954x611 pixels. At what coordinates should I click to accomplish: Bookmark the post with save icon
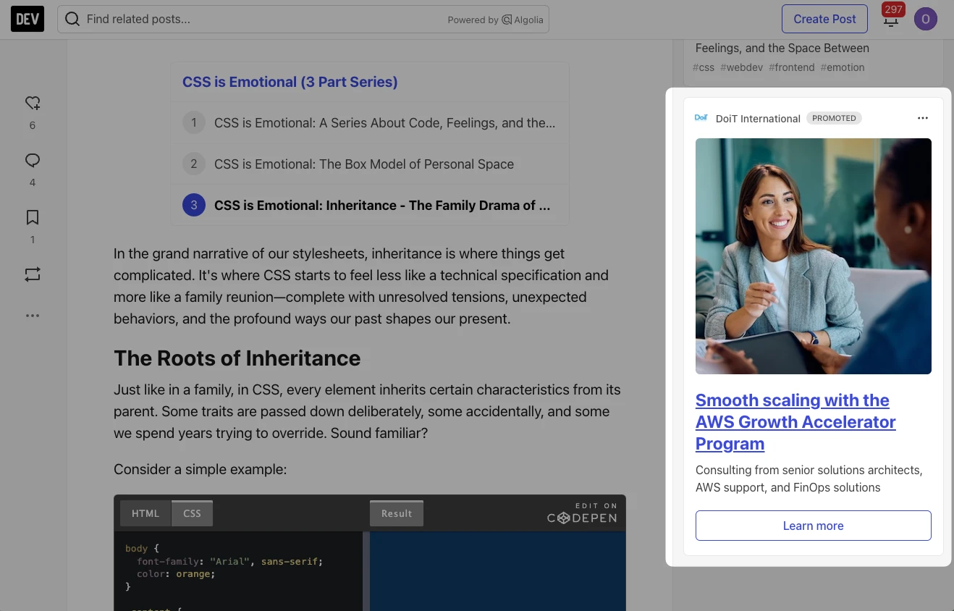[33, 217]
